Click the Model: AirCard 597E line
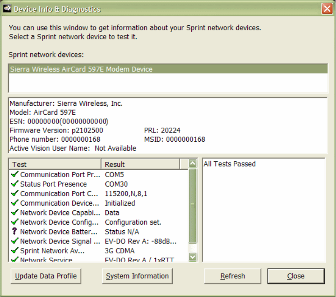Image resolution: width=336 pixels, height=297 pixels. pos(42,112)
